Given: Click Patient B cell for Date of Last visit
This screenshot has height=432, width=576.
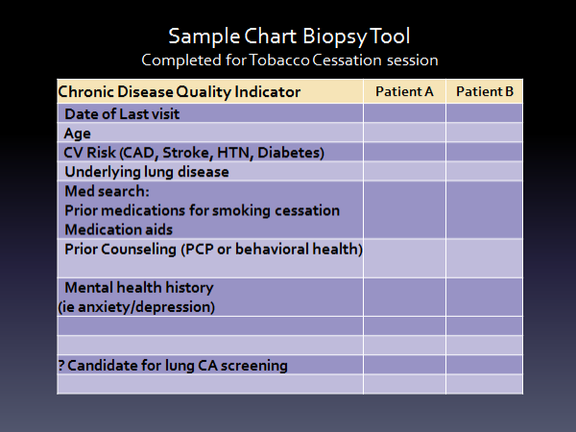Looking at the screenshot, I should tap(485, 113).
